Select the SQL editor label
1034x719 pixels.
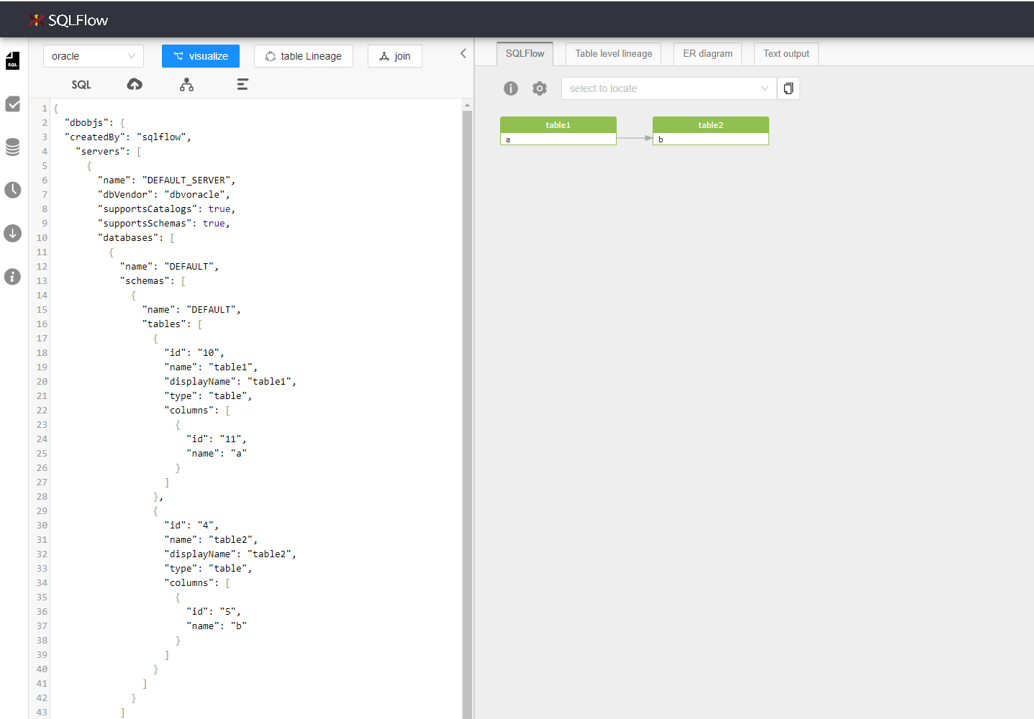click(x=81, y=84)
